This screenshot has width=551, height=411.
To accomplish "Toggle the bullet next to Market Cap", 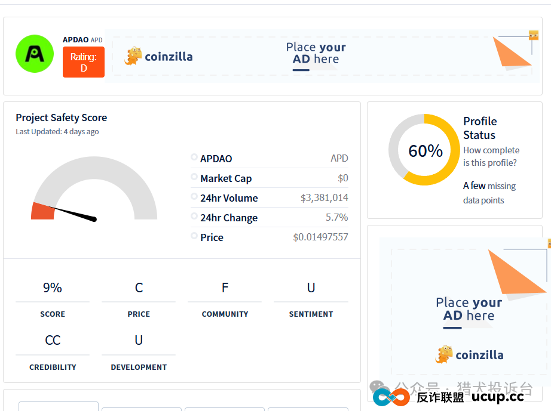I will click(x=194, y=177).
